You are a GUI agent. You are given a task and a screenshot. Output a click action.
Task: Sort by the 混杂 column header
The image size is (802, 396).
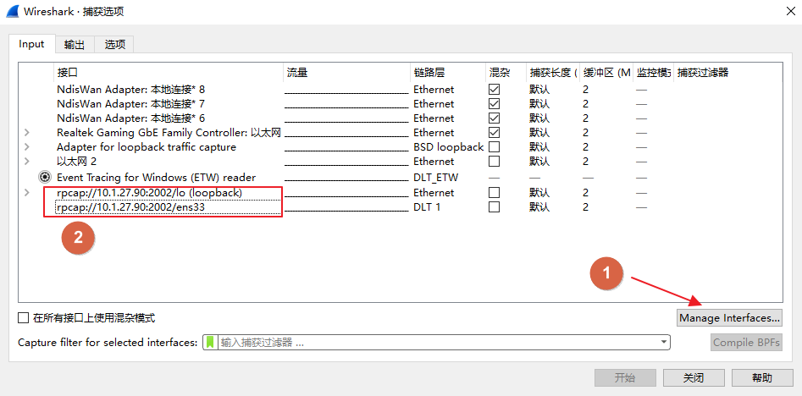pos(506,73)
